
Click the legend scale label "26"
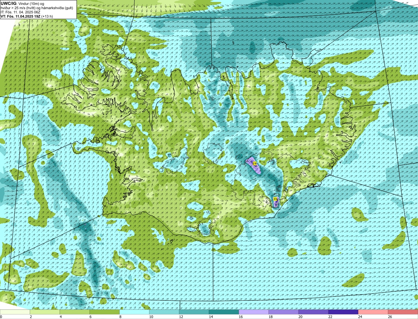tap(390, 317)
